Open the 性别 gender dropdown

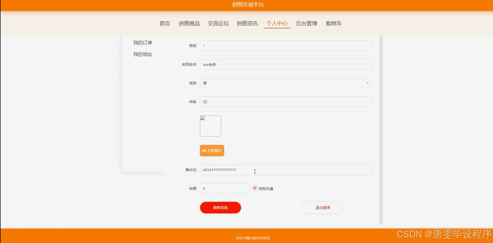click(x=286, y=83)
